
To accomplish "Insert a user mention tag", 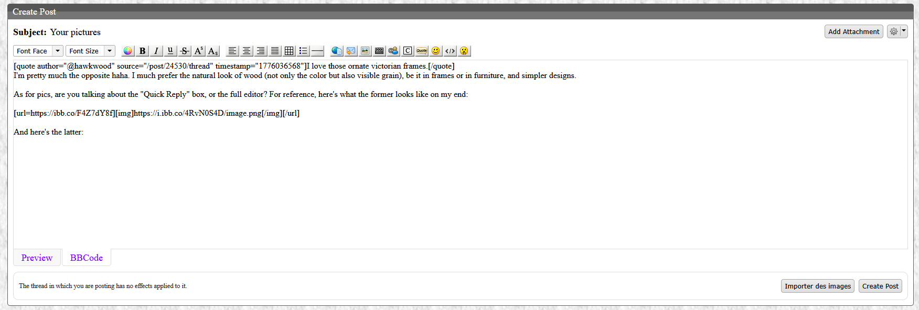I will pos(393,51).
